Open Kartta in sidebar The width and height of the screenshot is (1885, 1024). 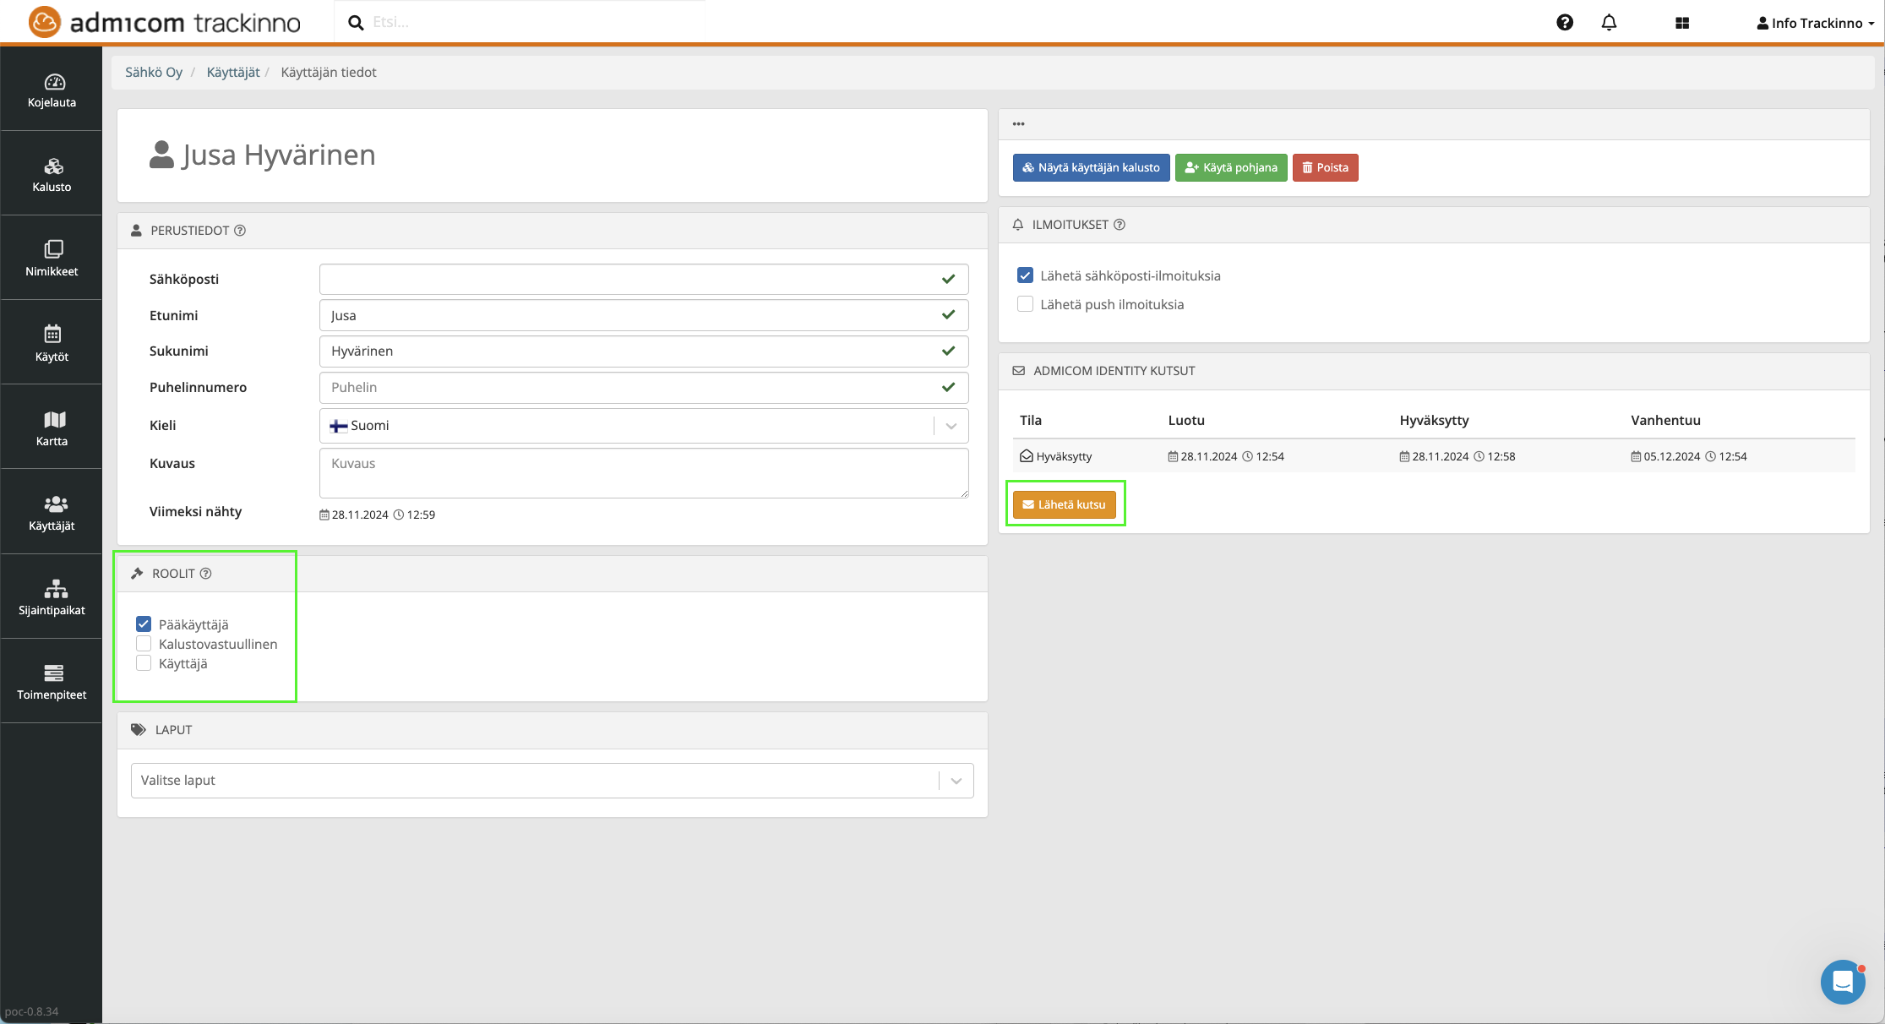pos(52,428)
